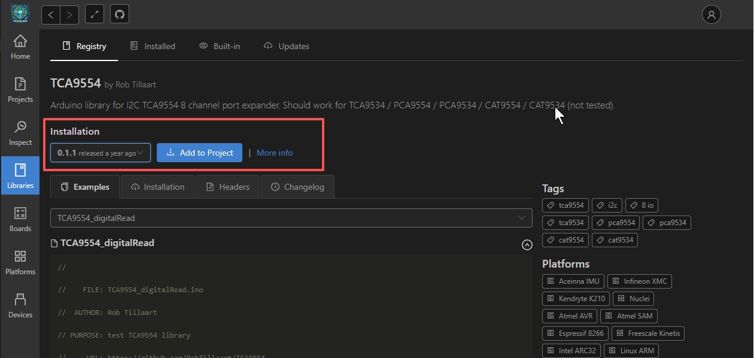Viewport: 754px width, 358px height.
Task: Click the library description text
Action: click(333, 105)
